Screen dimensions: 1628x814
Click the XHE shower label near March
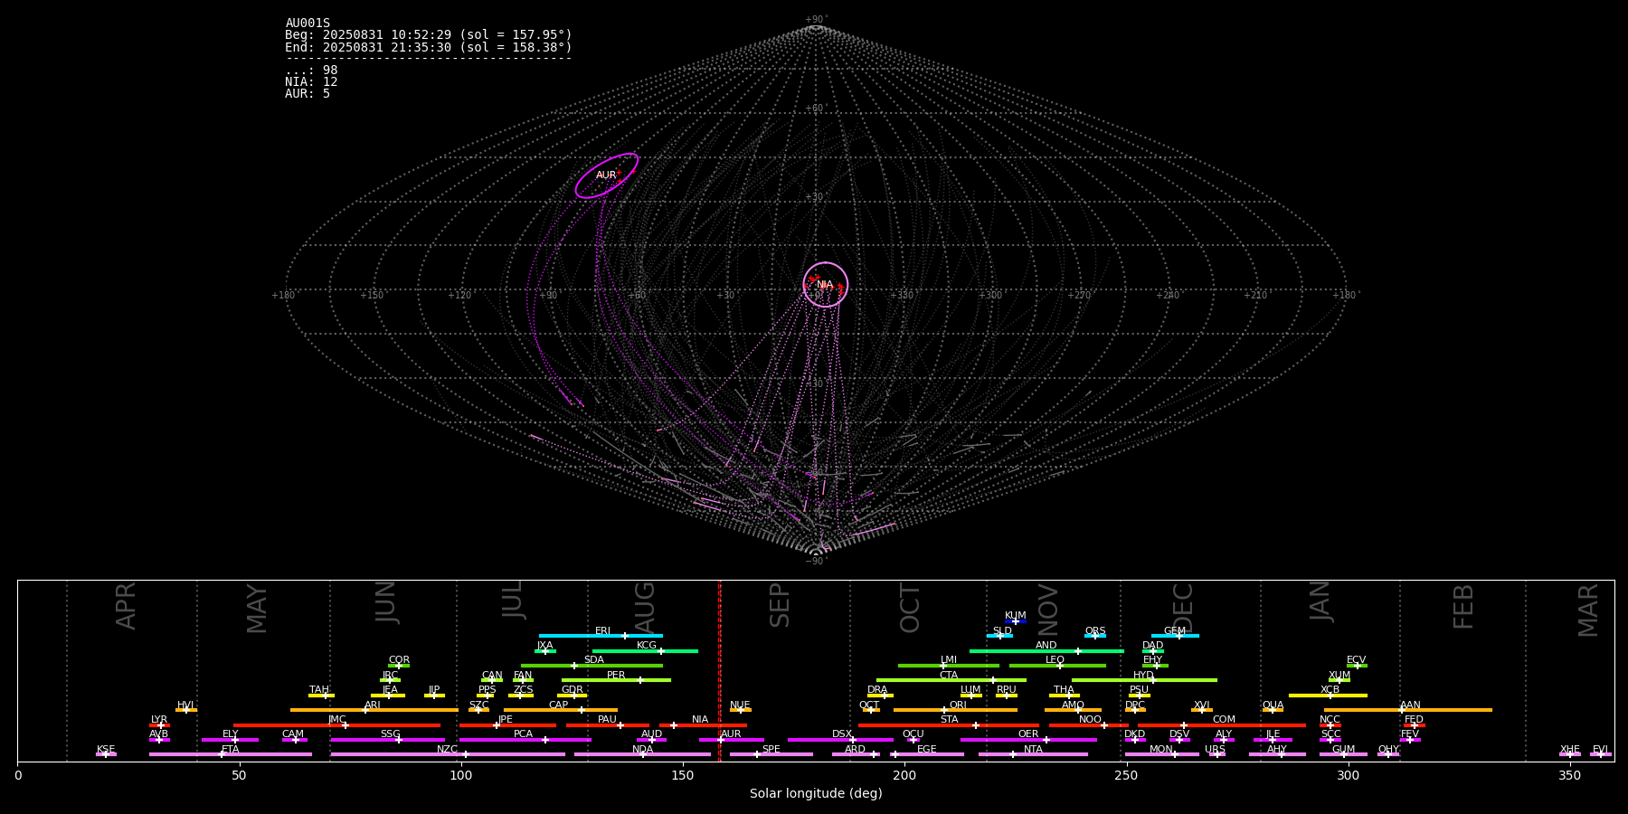point(1569,750)
